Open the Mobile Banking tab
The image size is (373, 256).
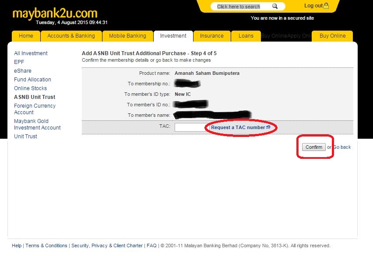127,36
